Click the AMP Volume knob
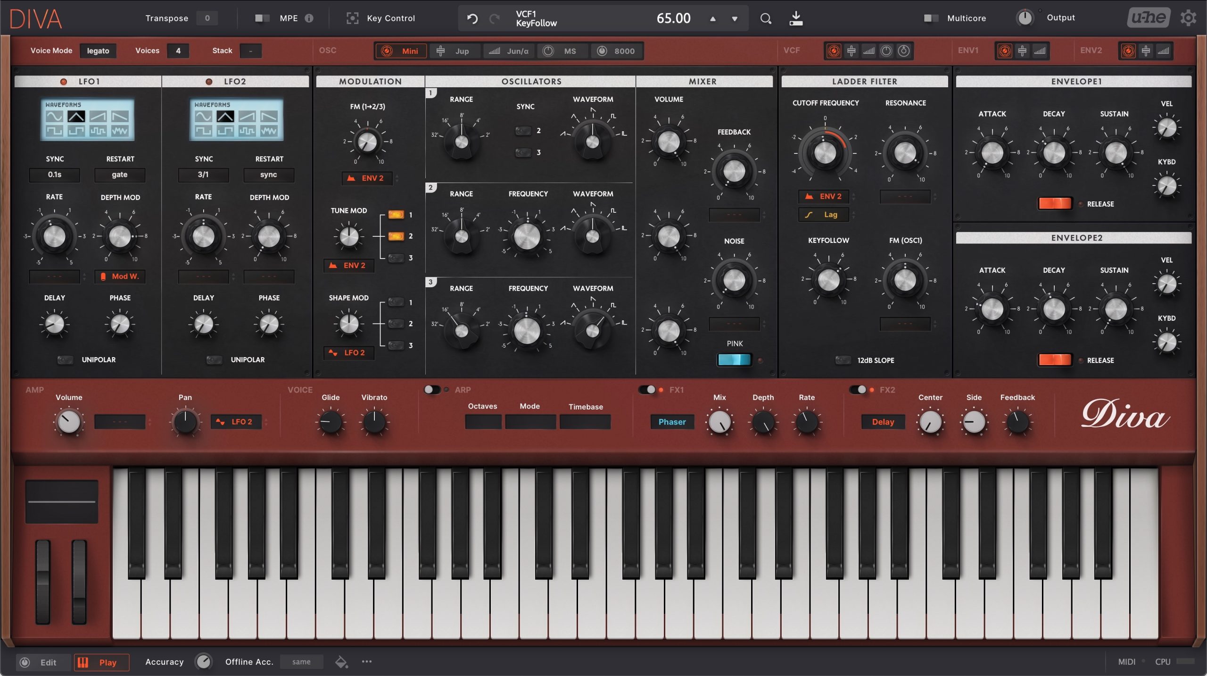Screen dimensions: 1207x676 [69, 421]
